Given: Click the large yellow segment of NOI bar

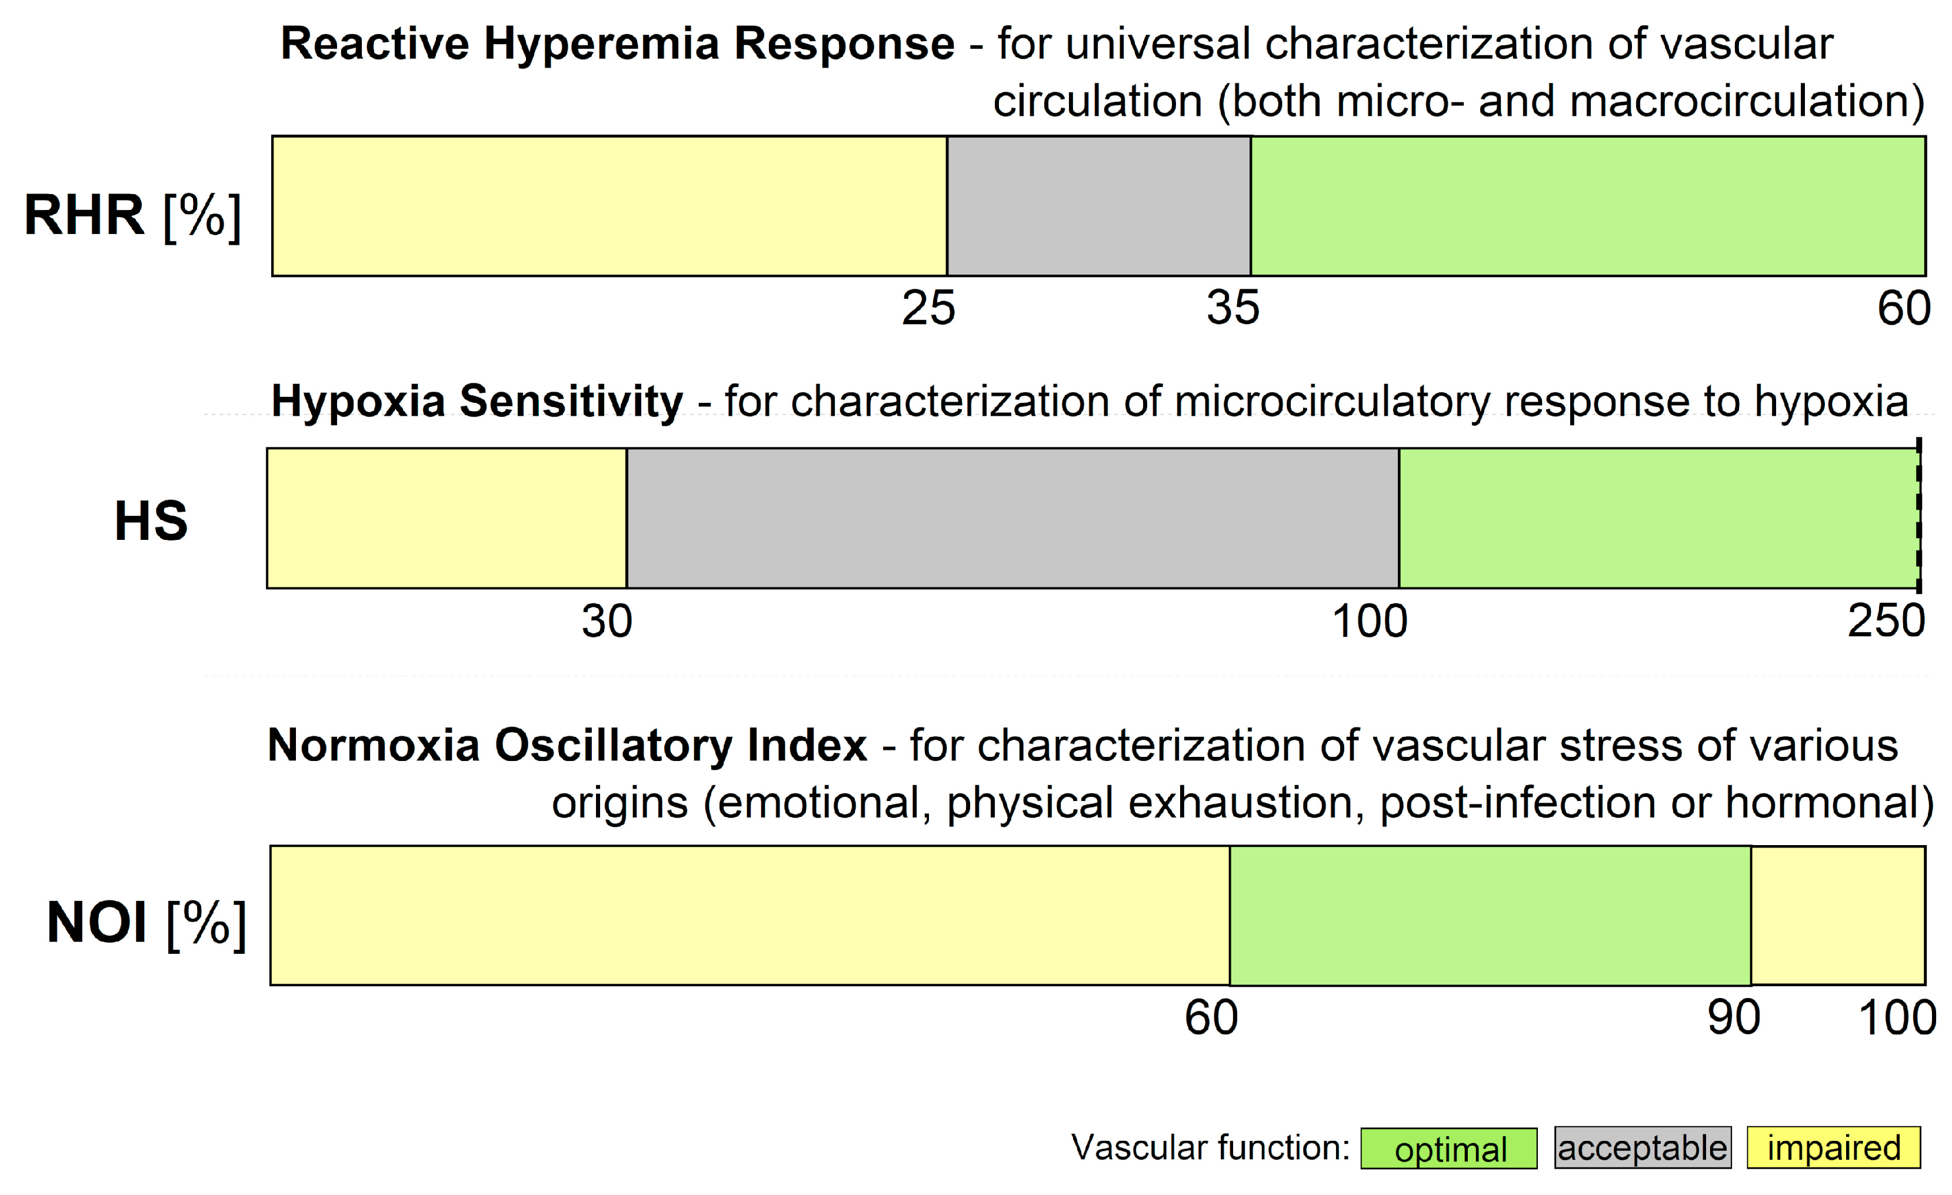Looking at the screenshot, I should pos(750,916).
